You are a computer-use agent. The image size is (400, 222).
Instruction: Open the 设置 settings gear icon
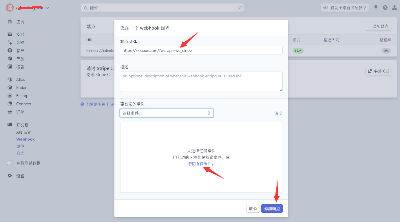(x=10, y=176)
